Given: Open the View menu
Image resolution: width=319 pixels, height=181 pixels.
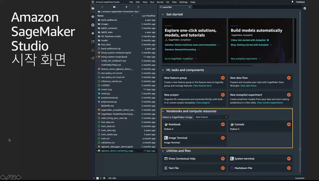Looking at the screenshot, I should coord(145,2).
